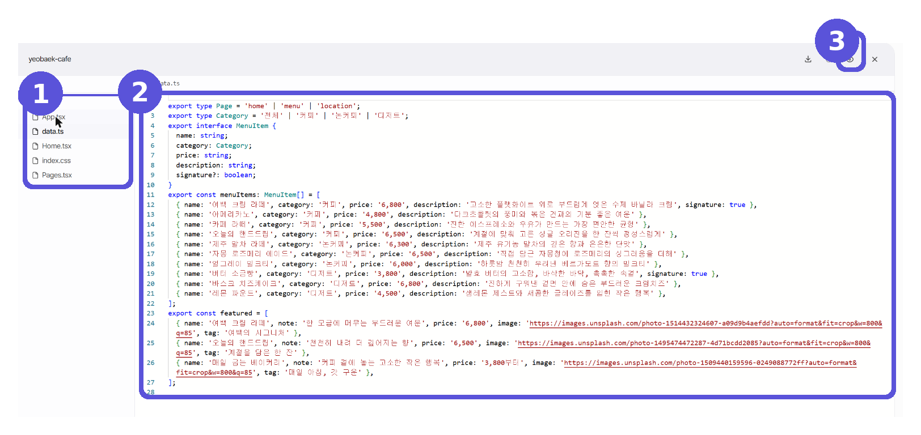
Task: Close the yeobaek-cafe code panel
Action: click(x=874, y=59)
